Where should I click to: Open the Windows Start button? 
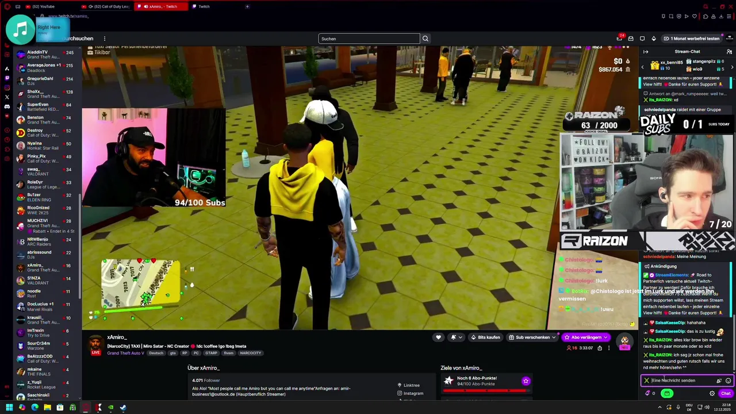click(x=9, y=408)
